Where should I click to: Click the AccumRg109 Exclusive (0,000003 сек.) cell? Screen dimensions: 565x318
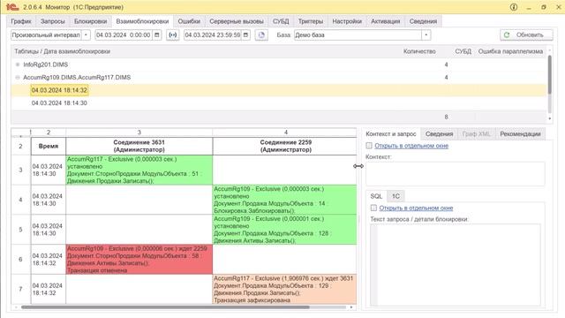point(284,200)
